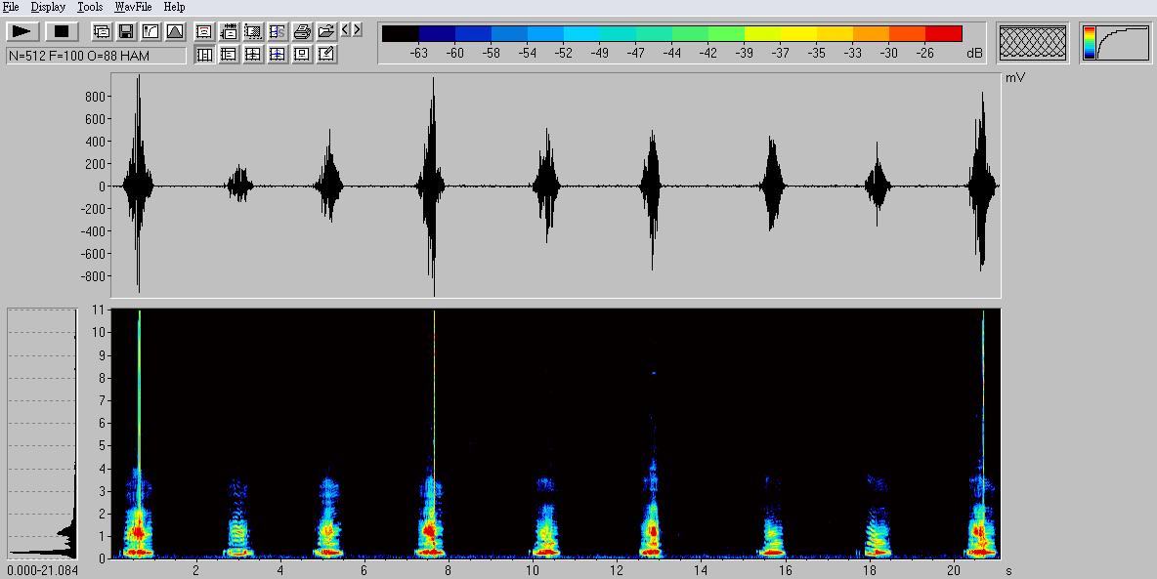Click the crosshatch pattern overview box
Screen dimensions: 1157x579
click(1034, 43)
